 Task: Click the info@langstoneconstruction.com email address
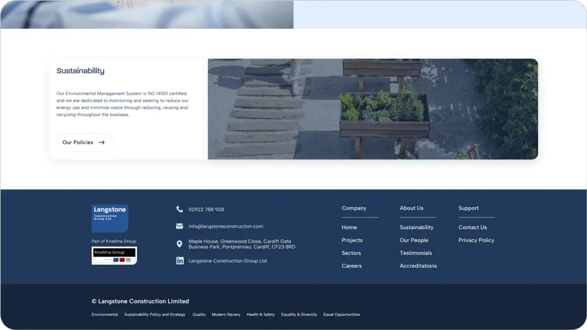click(x=226, y=226)
